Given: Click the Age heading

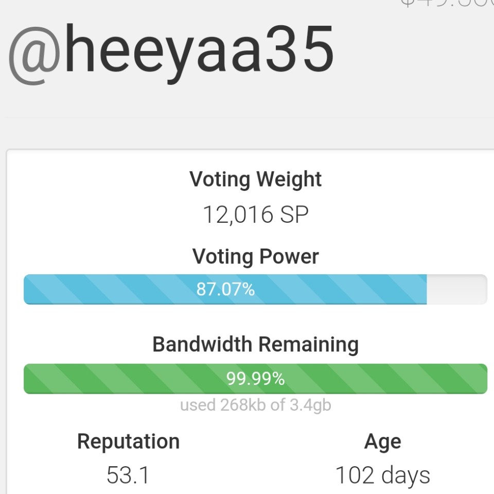Looking at the screenshot, I should pyautogui.click(x=382, y=442).
